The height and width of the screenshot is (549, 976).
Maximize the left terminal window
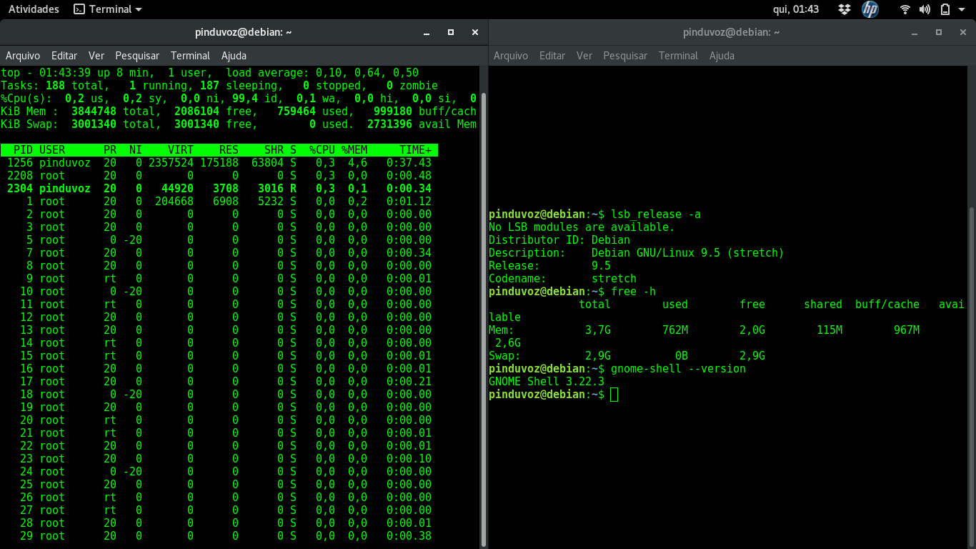coord(451,32)
